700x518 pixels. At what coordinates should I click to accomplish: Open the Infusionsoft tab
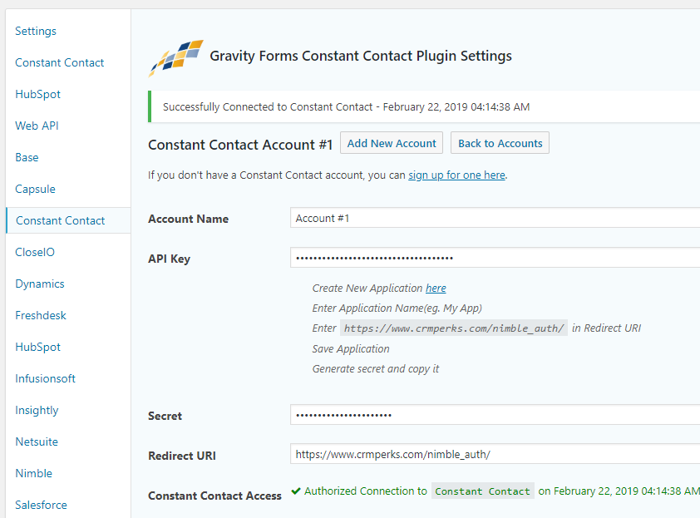tap(45, 379)
